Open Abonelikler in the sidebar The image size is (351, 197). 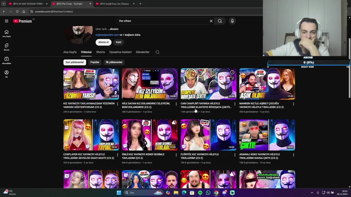(x=7, y=60)
